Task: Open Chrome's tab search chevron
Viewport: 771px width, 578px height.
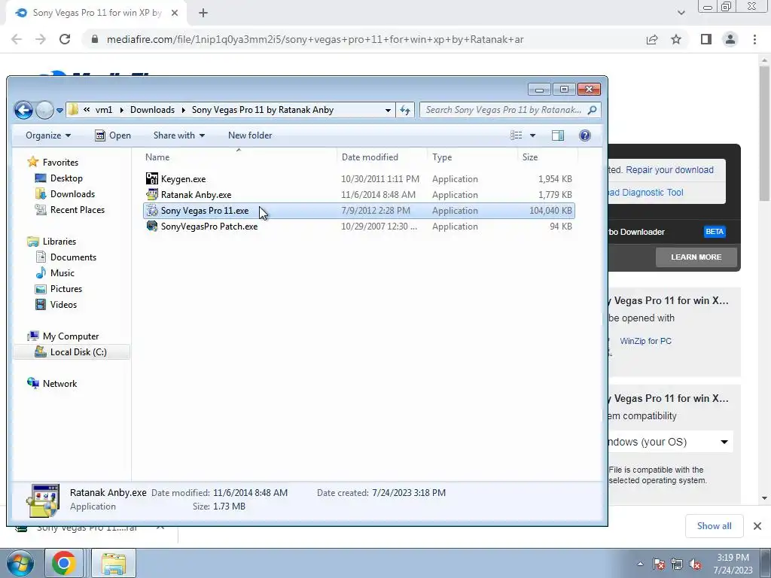Action: coord(681,14)
